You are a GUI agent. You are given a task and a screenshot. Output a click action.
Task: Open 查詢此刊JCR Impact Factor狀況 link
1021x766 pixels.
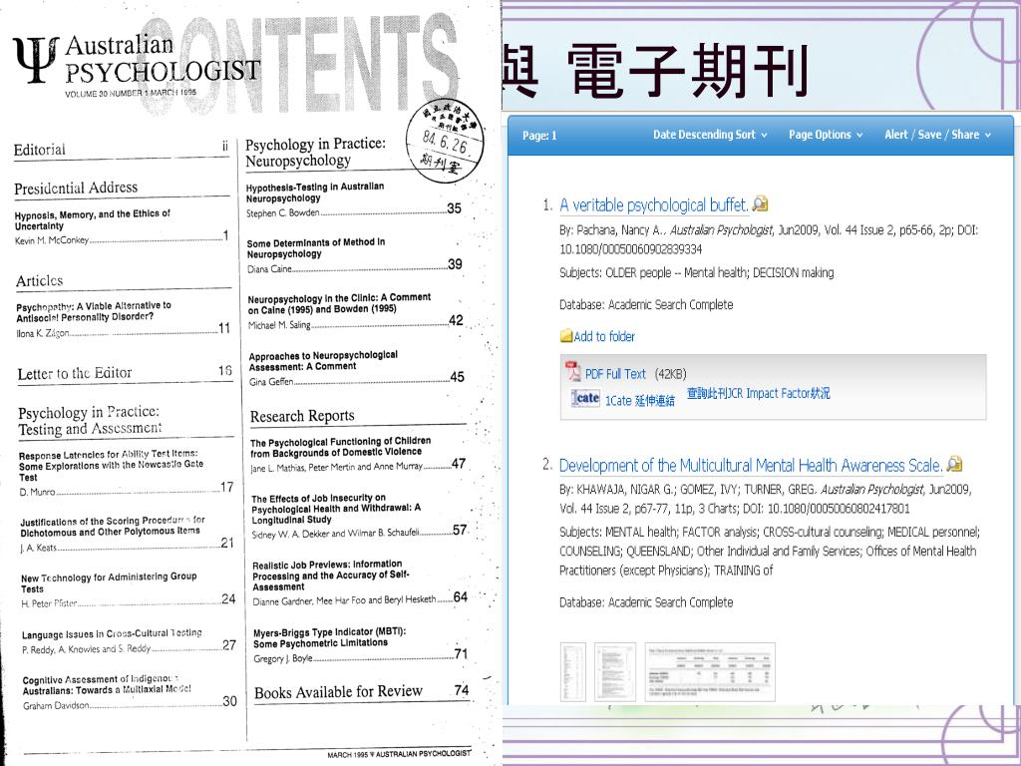click(759, 393)
